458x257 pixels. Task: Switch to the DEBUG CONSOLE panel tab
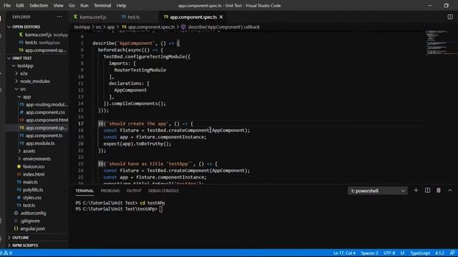coord(163,191)
